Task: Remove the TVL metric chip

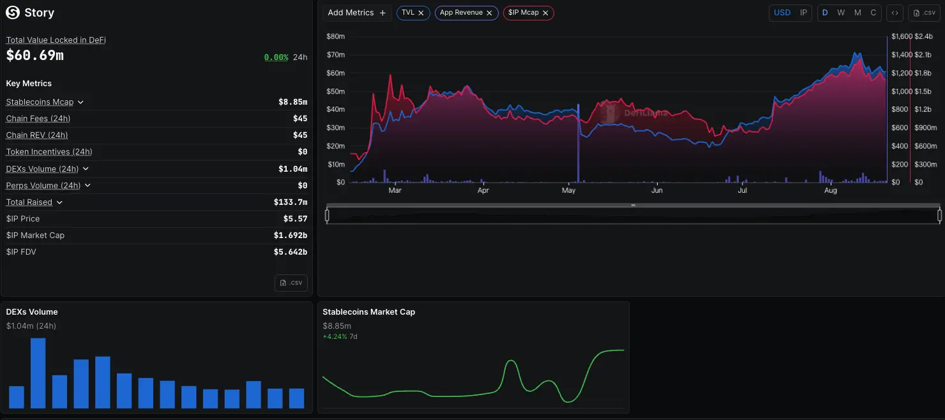Action: click(423, 13)
